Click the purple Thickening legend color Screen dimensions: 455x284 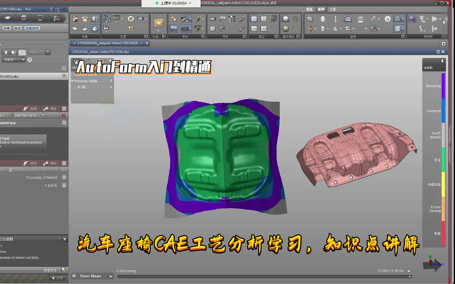click(443, 86)
